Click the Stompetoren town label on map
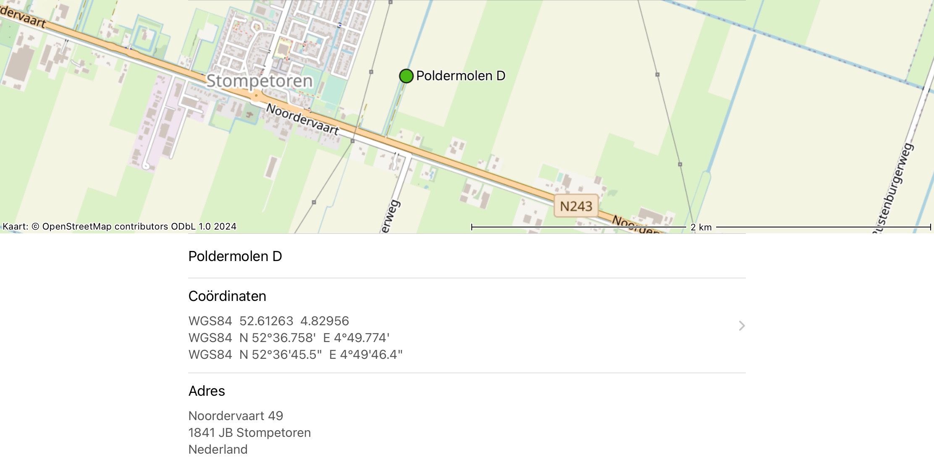Image resolution: width=934 pixels, height=465 pixels. pyautogui.click(x=260, y=81)
